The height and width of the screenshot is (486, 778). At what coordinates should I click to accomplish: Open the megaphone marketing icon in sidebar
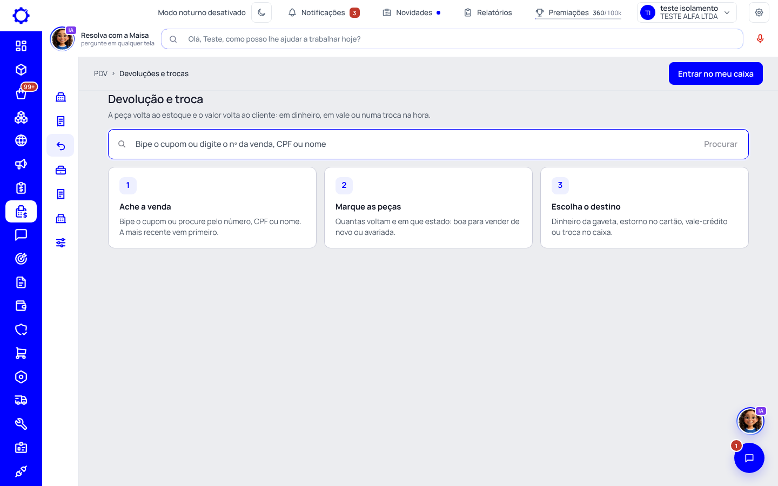point(21,164)
